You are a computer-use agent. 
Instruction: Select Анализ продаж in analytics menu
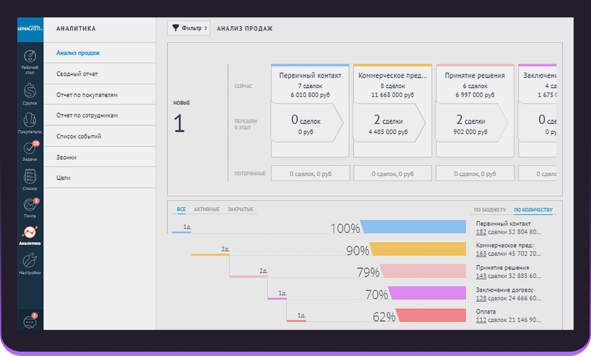click(x=78, y=53)
